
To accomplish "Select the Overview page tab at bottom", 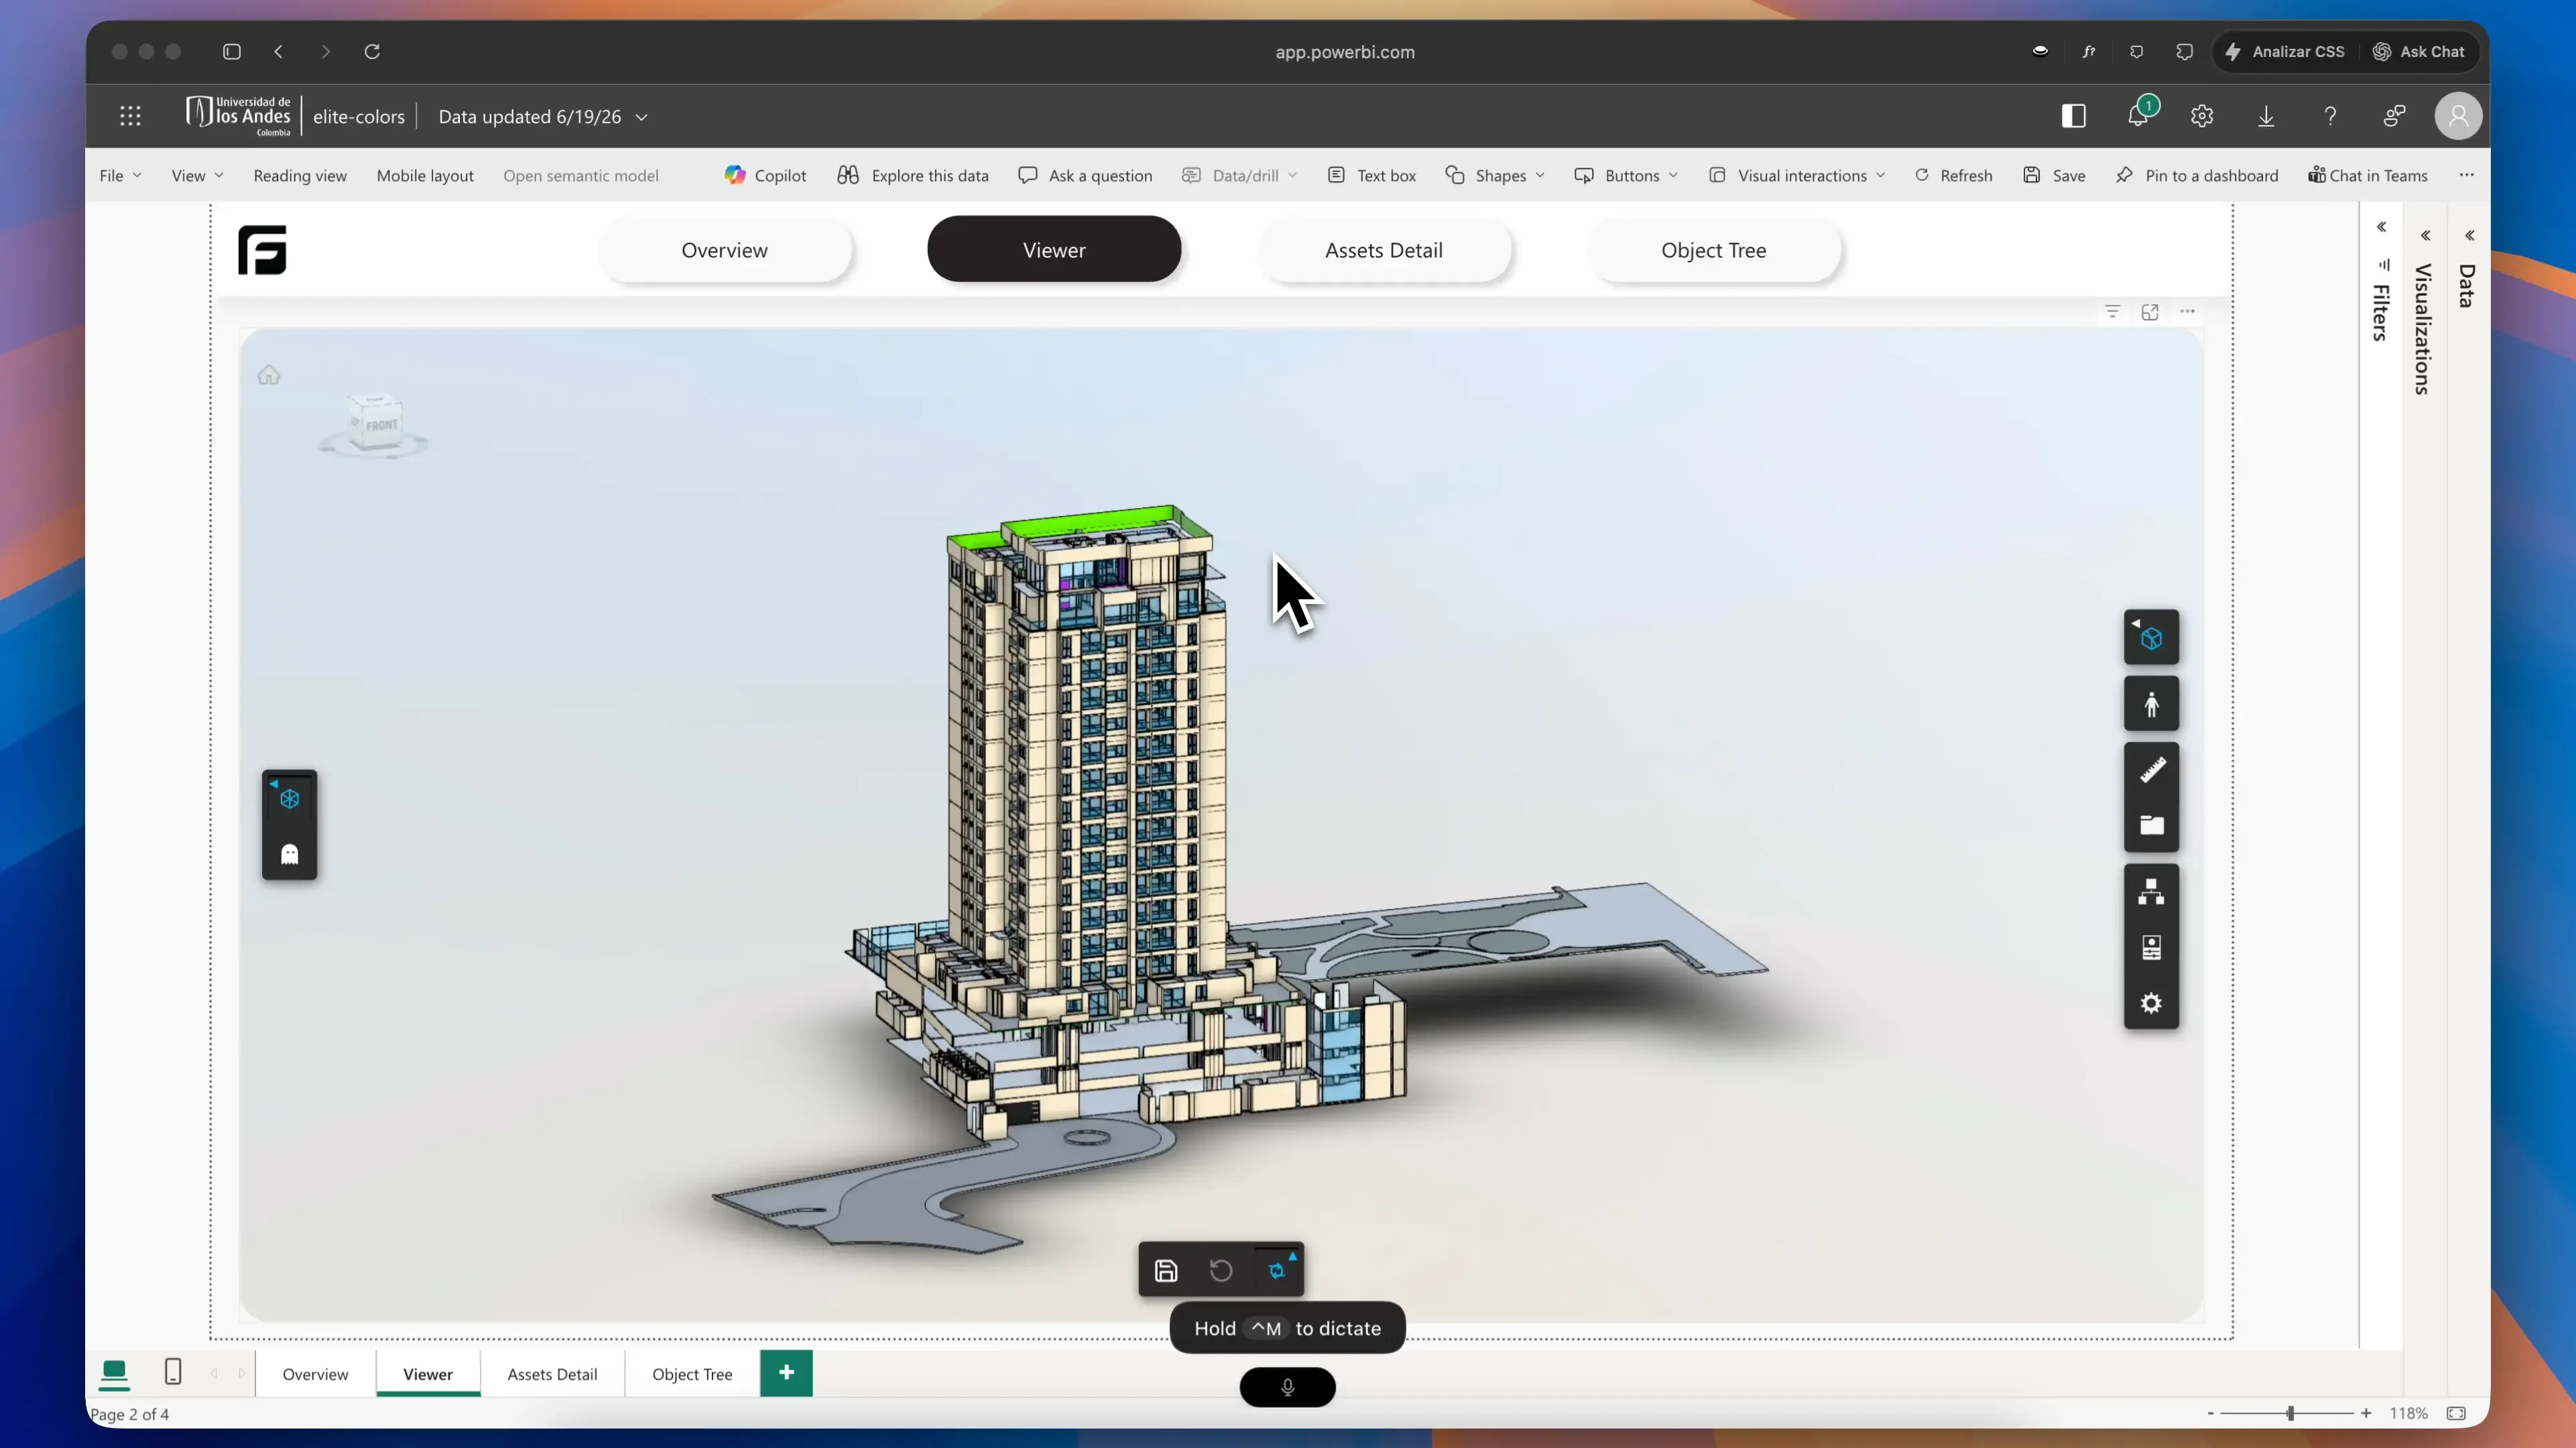I will [315, 1374].
